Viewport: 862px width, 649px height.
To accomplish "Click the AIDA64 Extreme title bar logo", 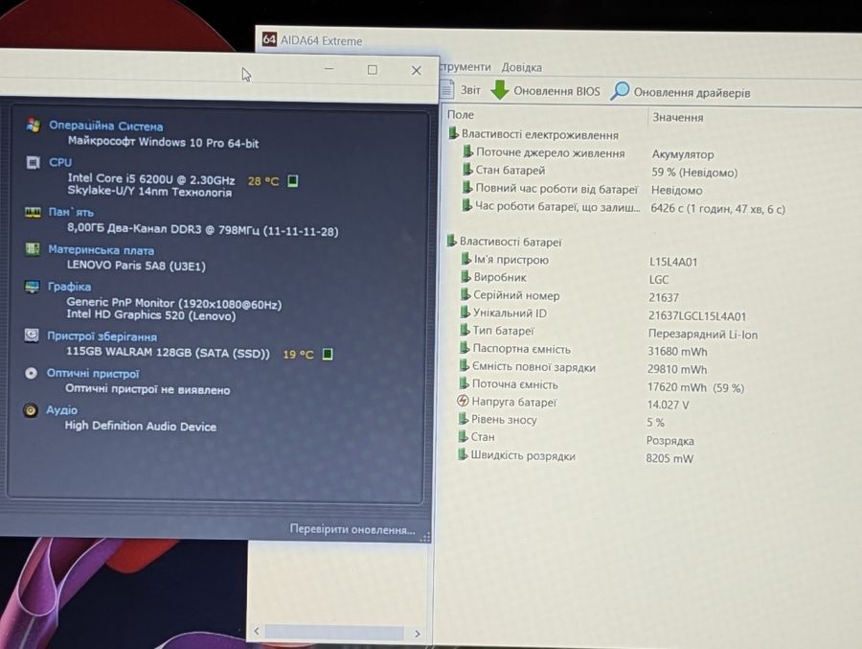I will pos(269,39).
